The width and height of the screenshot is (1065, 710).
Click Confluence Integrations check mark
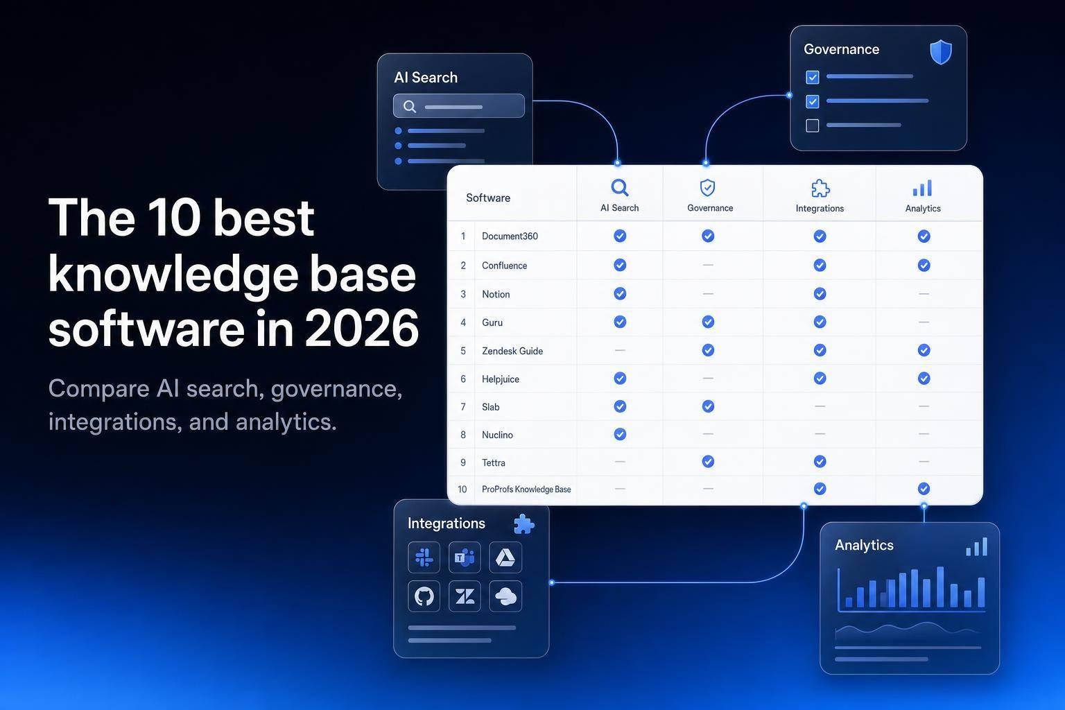[x=820, y=266]
